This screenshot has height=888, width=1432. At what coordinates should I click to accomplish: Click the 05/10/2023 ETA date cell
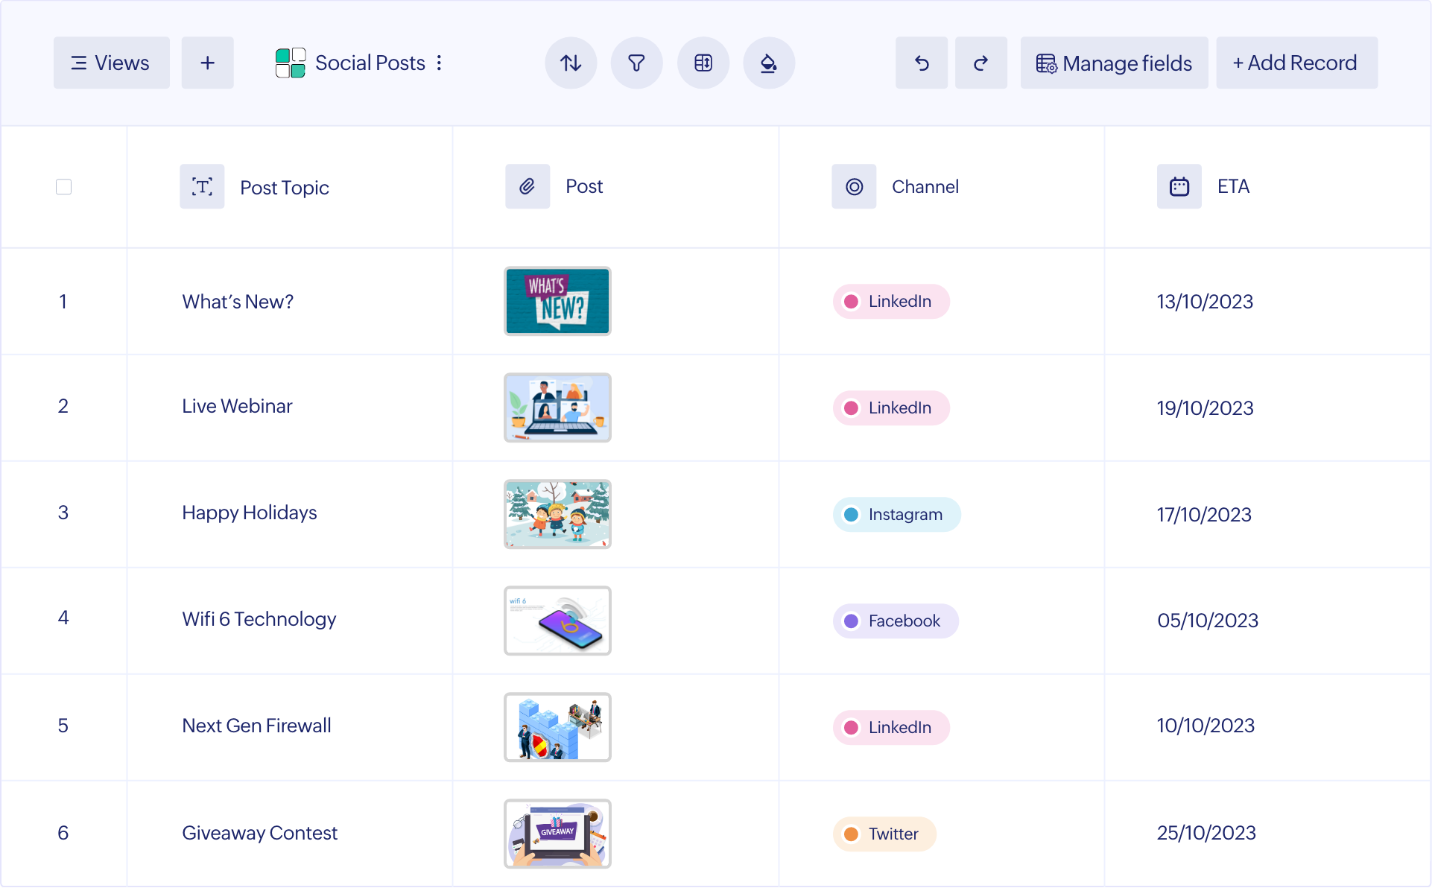click(1207, 621)
